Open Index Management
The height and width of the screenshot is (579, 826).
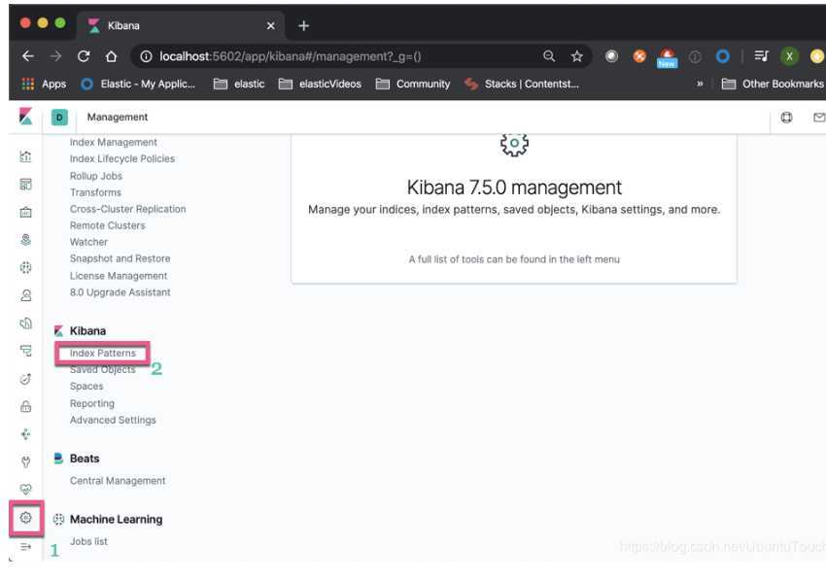pos(114,142)
